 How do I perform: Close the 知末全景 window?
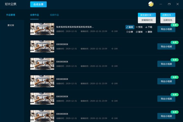[177, 4]
